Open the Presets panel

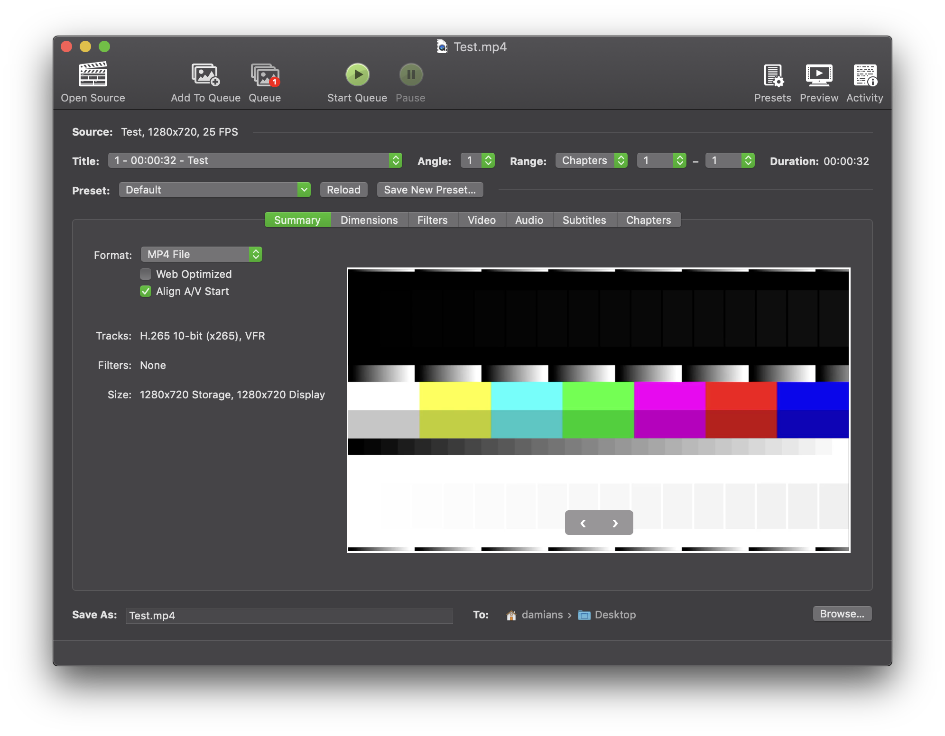[x=773, y=75]
